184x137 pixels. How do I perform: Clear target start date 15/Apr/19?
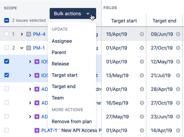coord(142,34)
